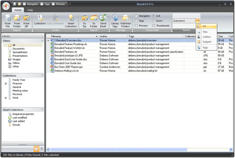
Task: Select the Thumbnails view radio button
Action: click(x=153, y=26)
